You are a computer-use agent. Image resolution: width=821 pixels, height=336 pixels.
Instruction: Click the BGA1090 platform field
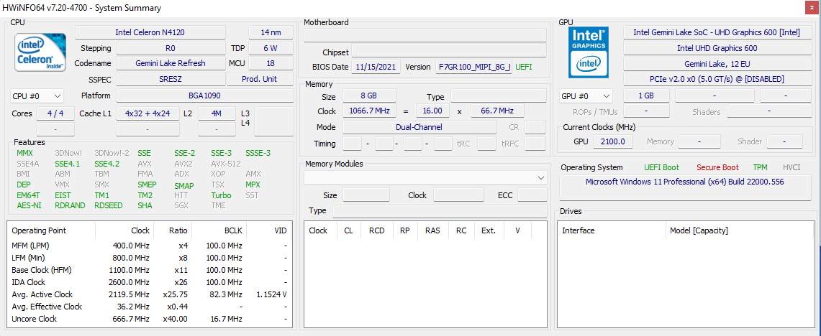pos(205,96)
